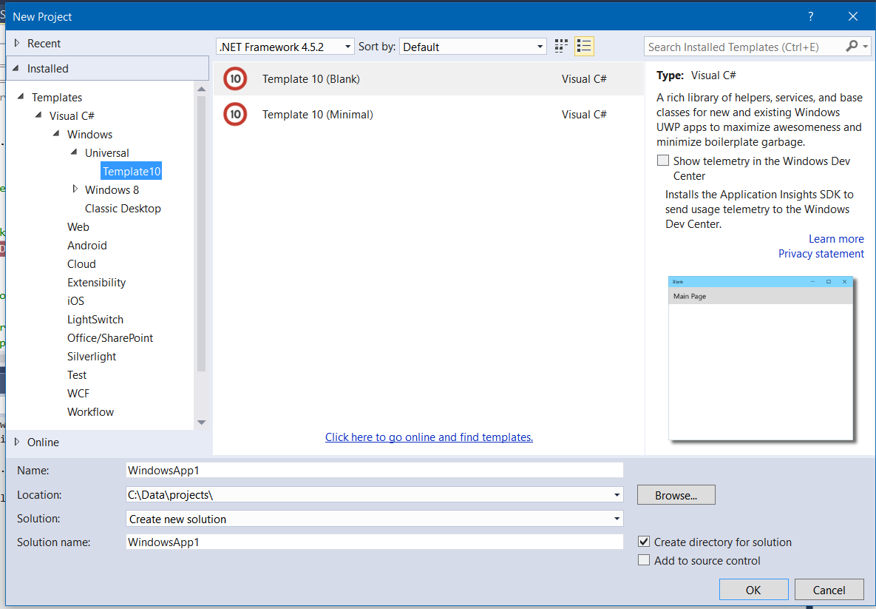Enable Show telemetry in Windows Dev Center
This screenshot has height=609, width=876.
(x=663, y=161)
